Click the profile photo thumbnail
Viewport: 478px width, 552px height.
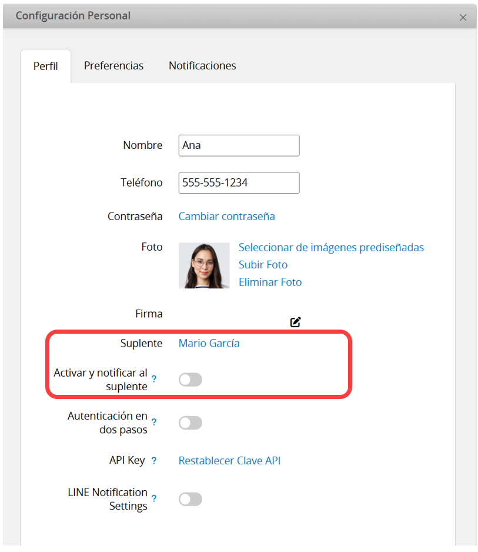[204, 265]
